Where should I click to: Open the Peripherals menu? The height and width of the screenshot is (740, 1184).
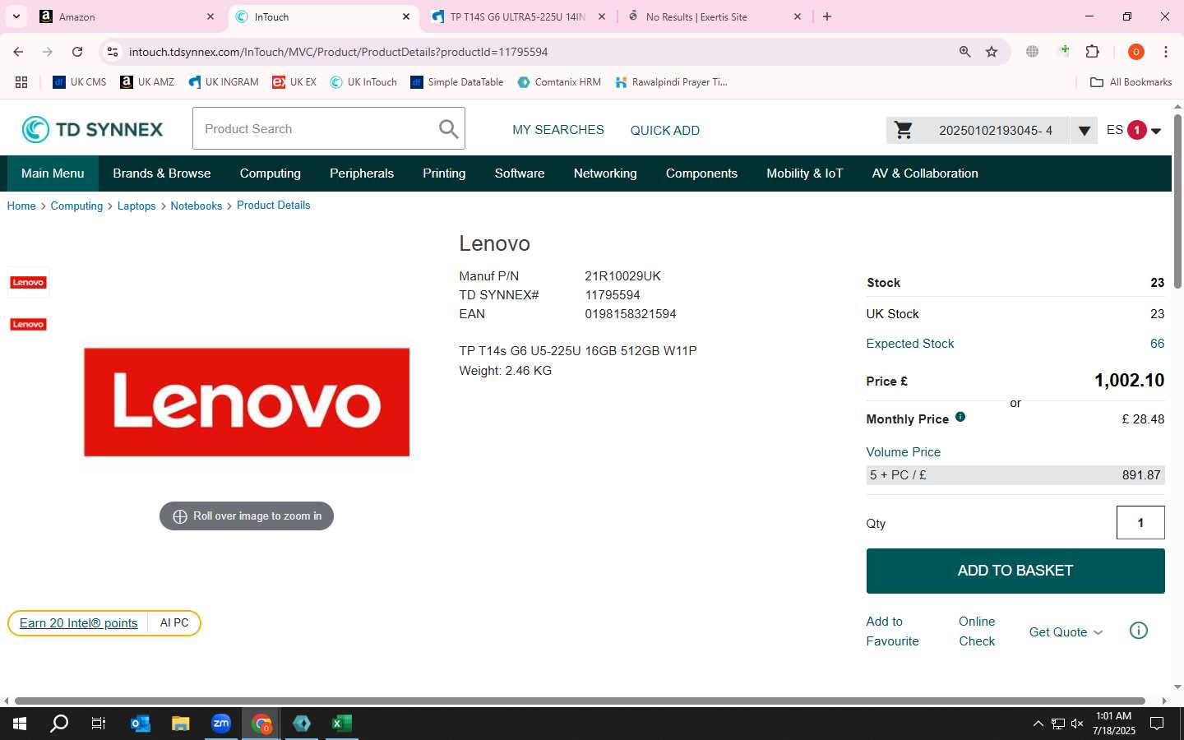tap(362, 173)
